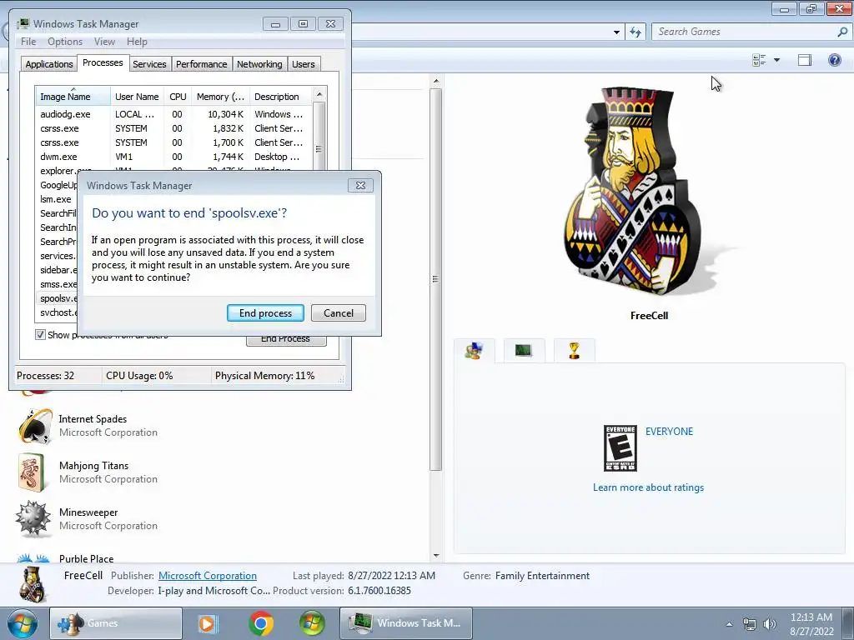The width and height of the screenshot is (854, 640).
Task: Open the Games window help icon
Action: click(834, 60)
